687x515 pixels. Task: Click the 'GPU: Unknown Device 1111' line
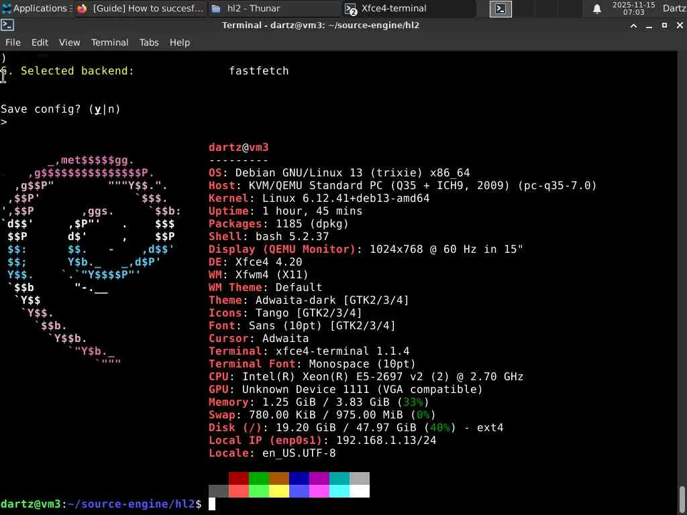coord(346,390)
